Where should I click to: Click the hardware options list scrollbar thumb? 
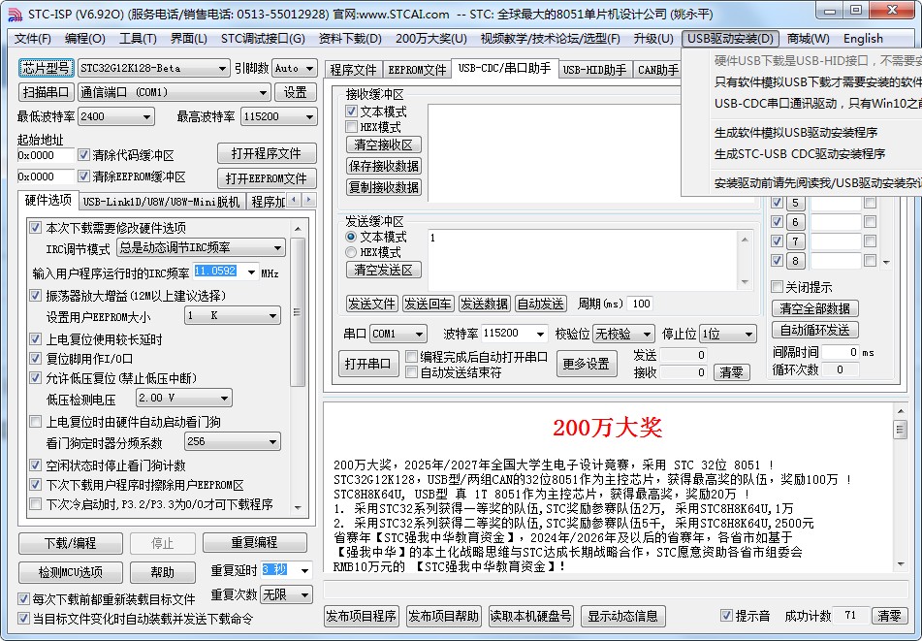coord(298,311)
